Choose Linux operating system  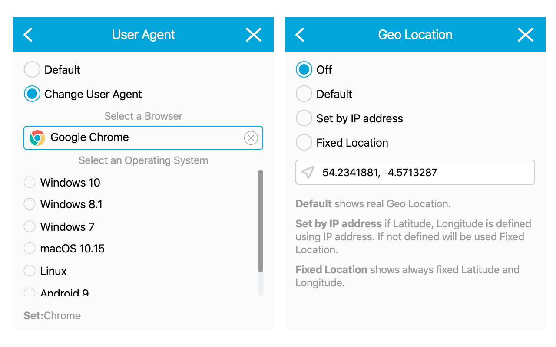[x=30, y=271]
